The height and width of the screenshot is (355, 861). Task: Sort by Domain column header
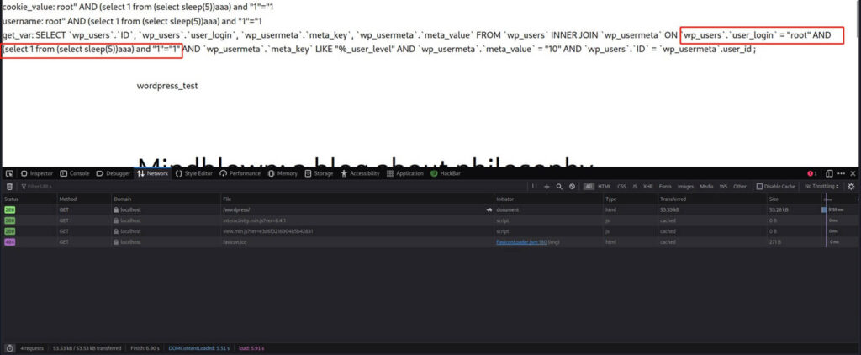(166, 199)
